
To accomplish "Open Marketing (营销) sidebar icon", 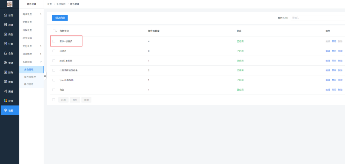I will click(x=5, y=63).
